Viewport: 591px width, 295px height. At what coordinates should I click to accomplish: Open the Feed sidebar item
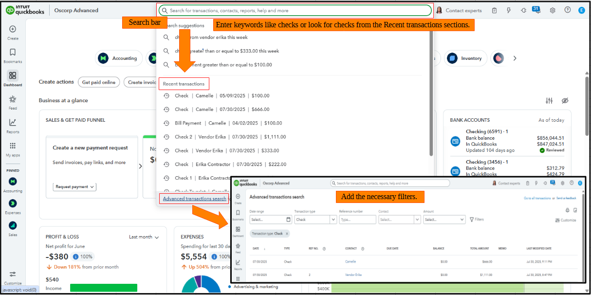13,102
